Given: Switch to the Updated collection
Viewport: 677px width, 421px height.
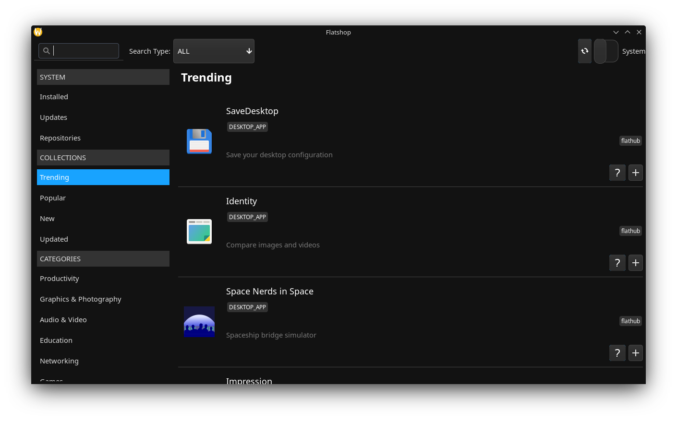Looking at the screenshot, I should tap(54, 239).
